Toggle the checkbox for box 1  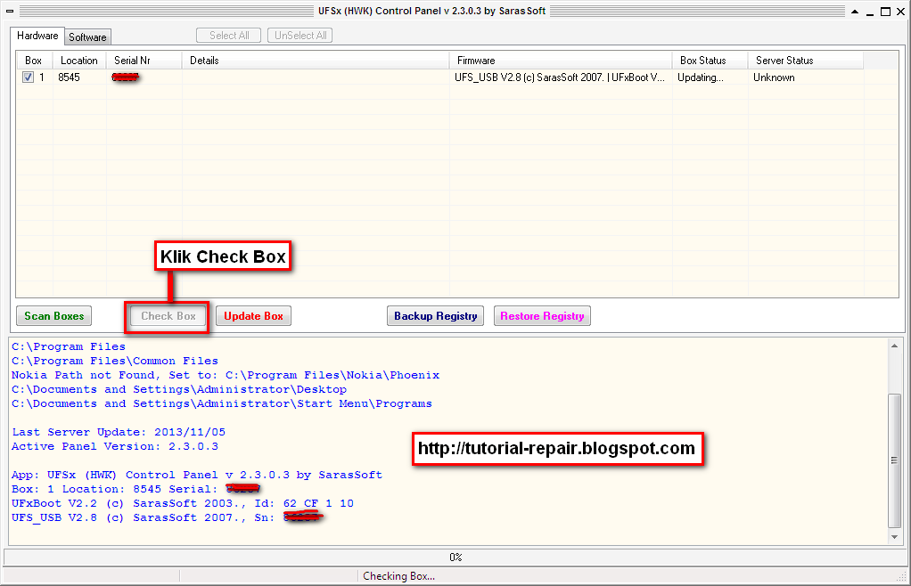click(28, 77)
